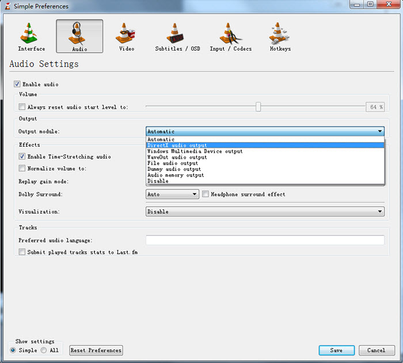Viewport: 403px width, 363px height.
Task: Click the Preferred audio language field
Action: point(265,240)
